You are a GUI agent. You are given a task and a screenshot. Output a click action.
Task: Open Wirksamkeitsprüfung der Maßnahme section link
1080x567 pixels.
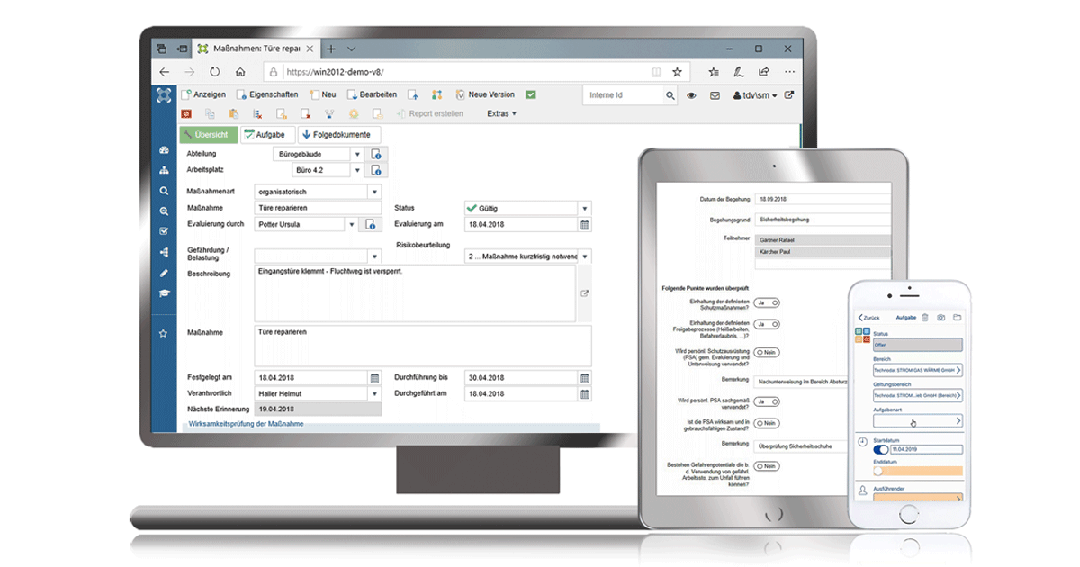point(246,423)
